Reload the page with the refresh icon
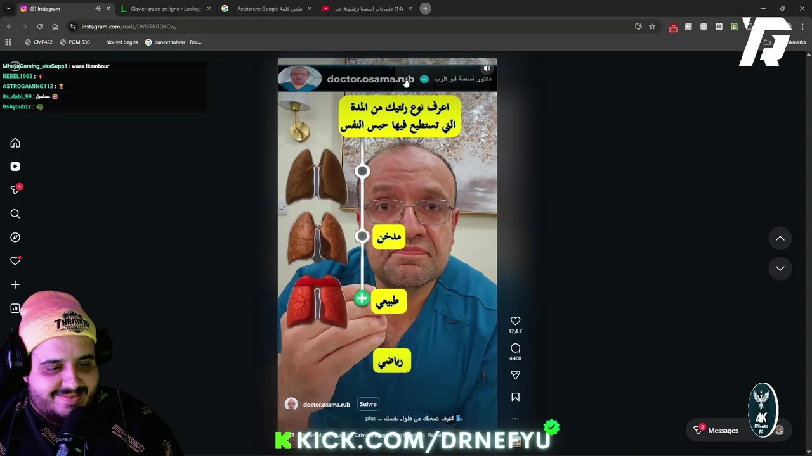This screenshot has width=812, height=456. pos(39,27)
